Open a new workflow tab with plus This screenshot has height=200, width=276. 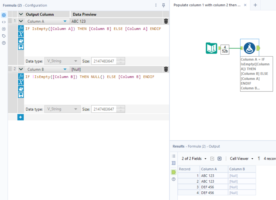pyautogui.click(x=255, y=5)
